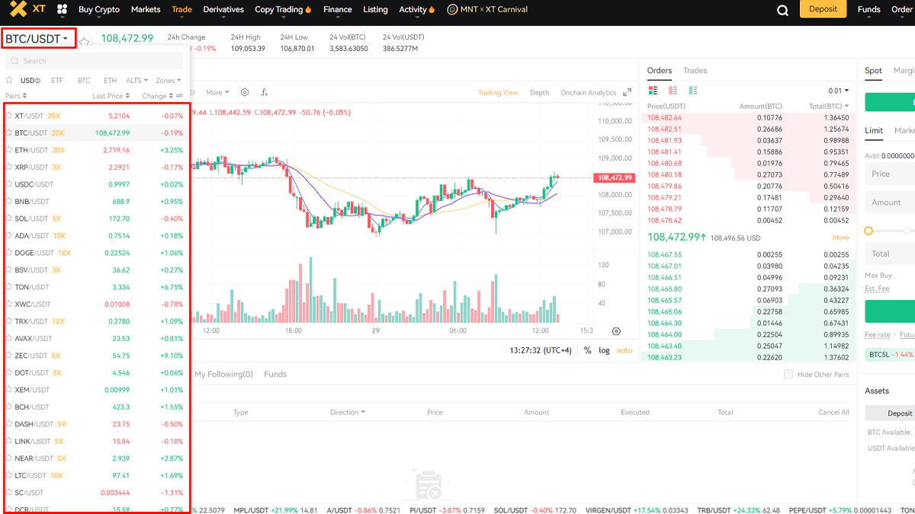Click the Price input field
The width and height of the screenshot is (915, 514).
891,174
